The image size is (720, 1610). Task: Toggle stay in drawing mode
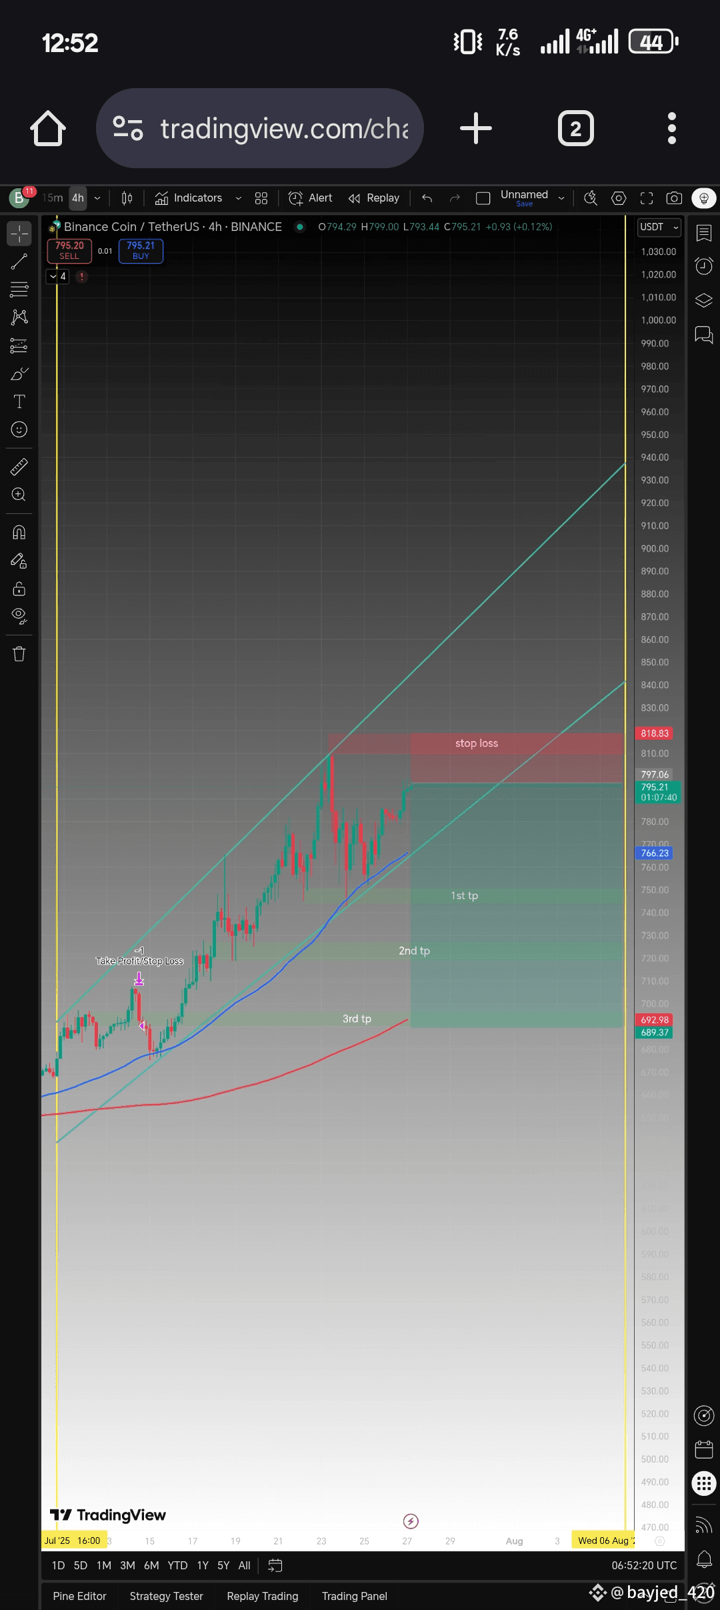19,561
